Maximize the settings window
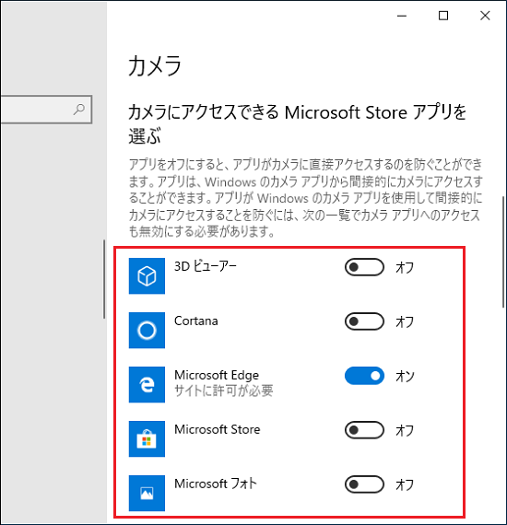Screen dimensions: 507x525 [443, 16]
